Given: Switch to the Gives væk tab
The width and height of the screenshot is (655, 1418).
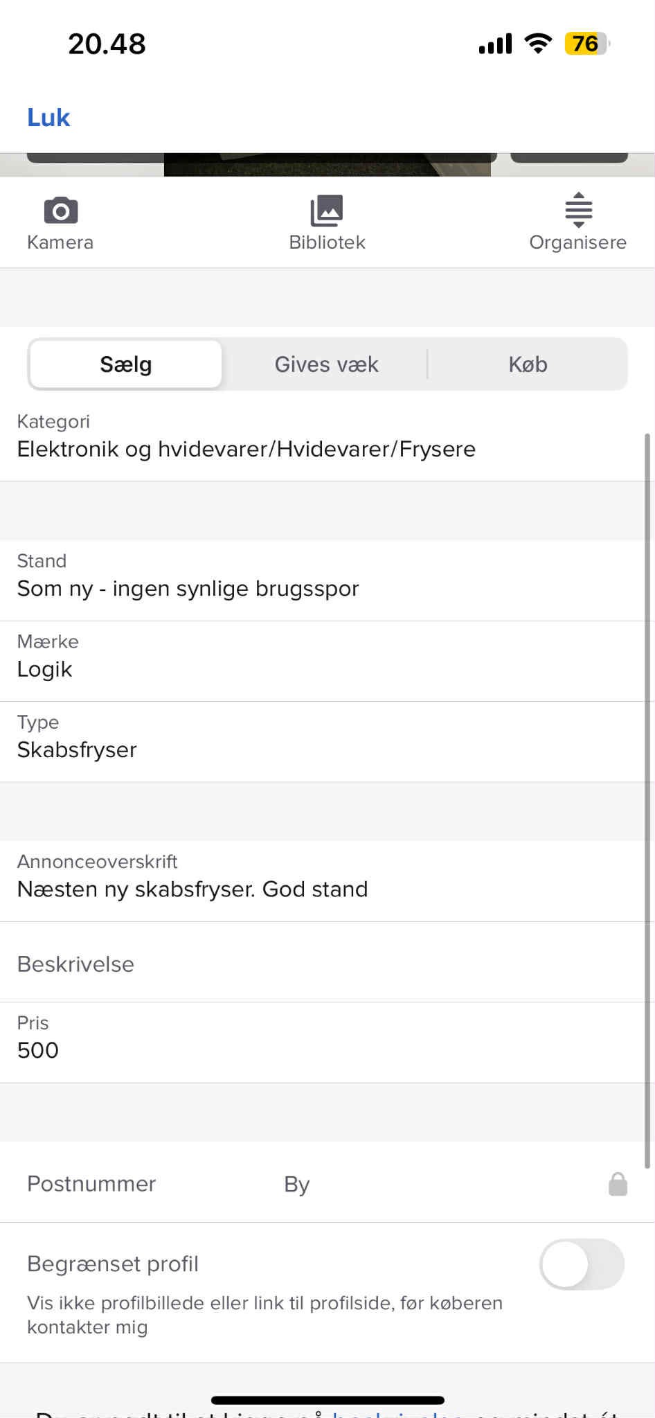Looking at the screenshot, I should pos(326,364).
